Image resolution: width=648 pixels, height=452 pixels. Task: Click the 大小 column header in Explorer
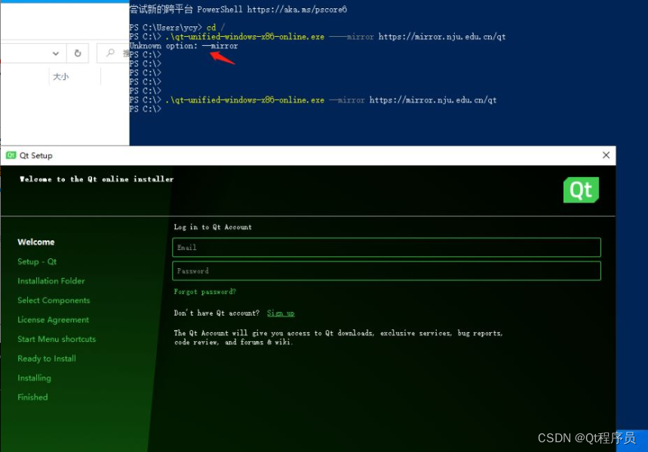(x=60, y=76)
